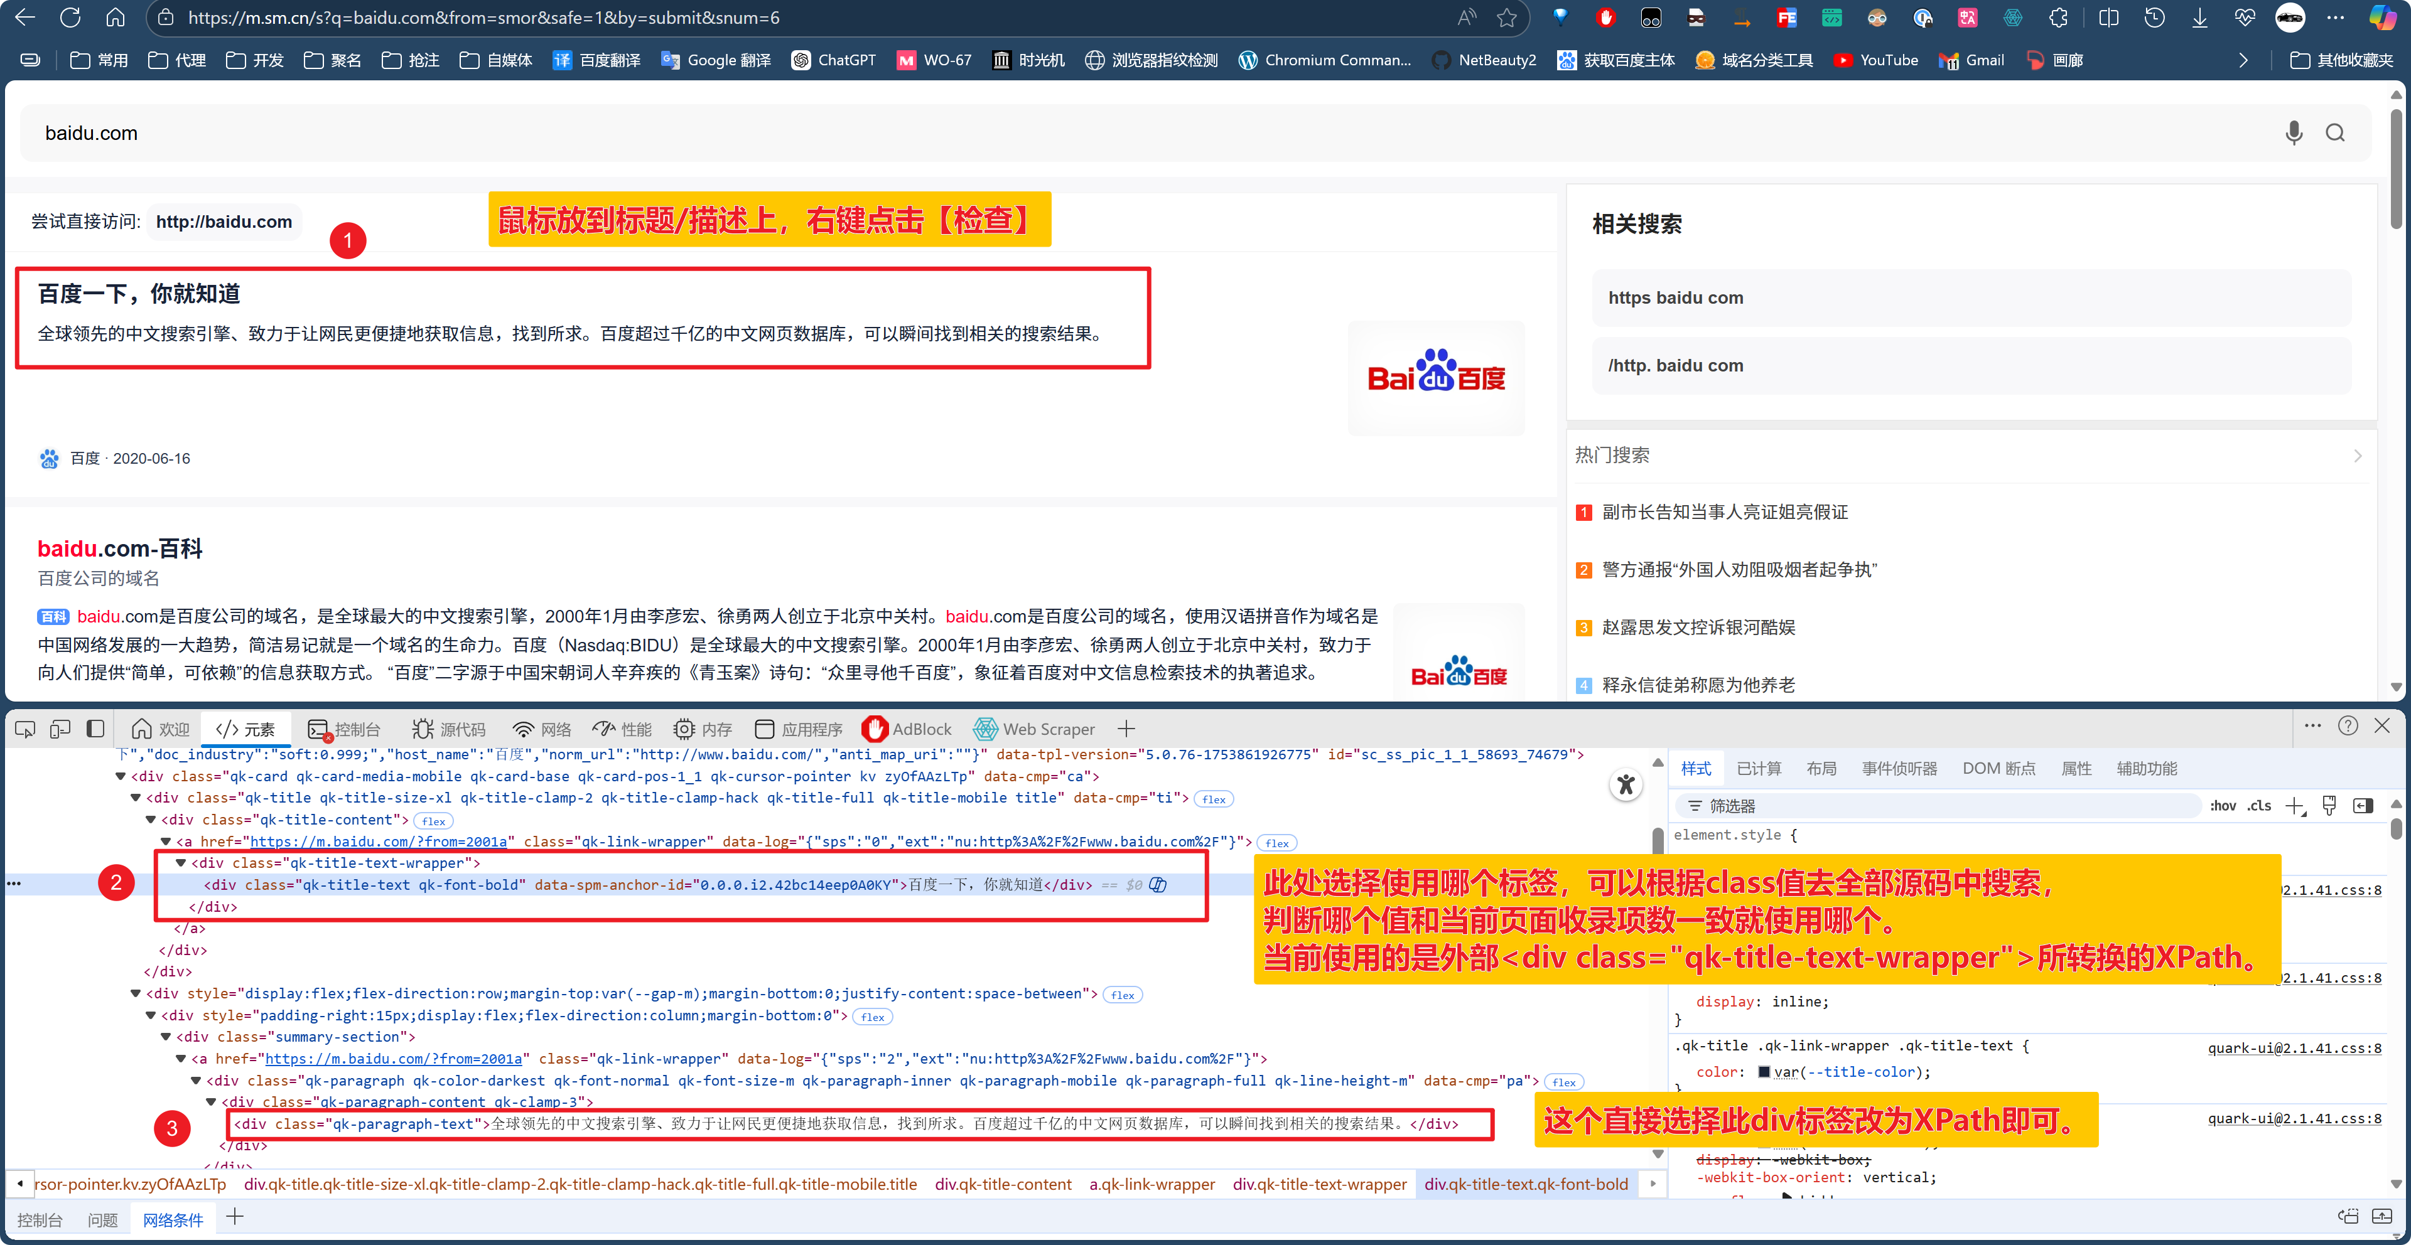
Task: Open the downloads arrow icon
Action: [2199, 17]
